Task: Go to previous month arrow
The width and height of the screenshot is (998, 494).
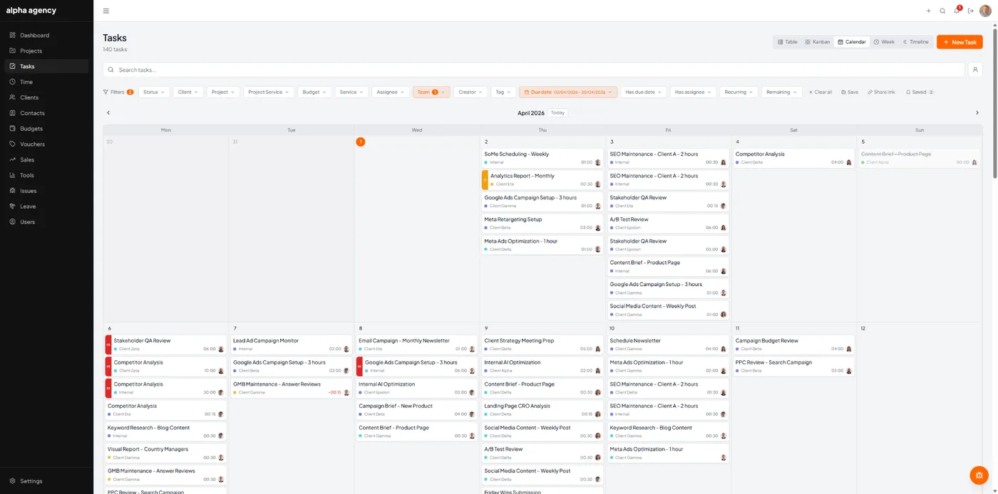Action: click(x=108, y=112)
